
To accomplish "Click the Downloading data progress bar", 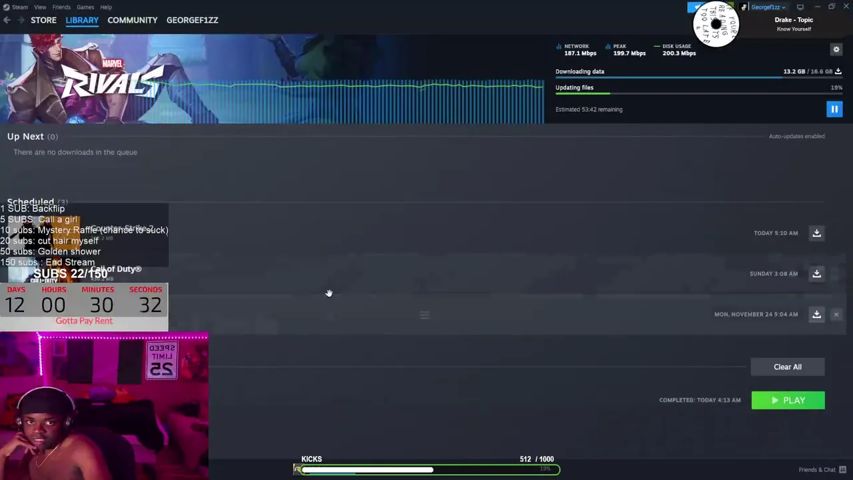I will 698,77.
